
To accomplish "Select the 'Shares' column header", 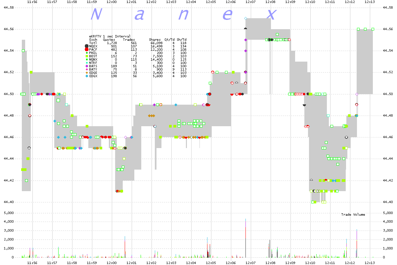I will (x=154, y=39).
